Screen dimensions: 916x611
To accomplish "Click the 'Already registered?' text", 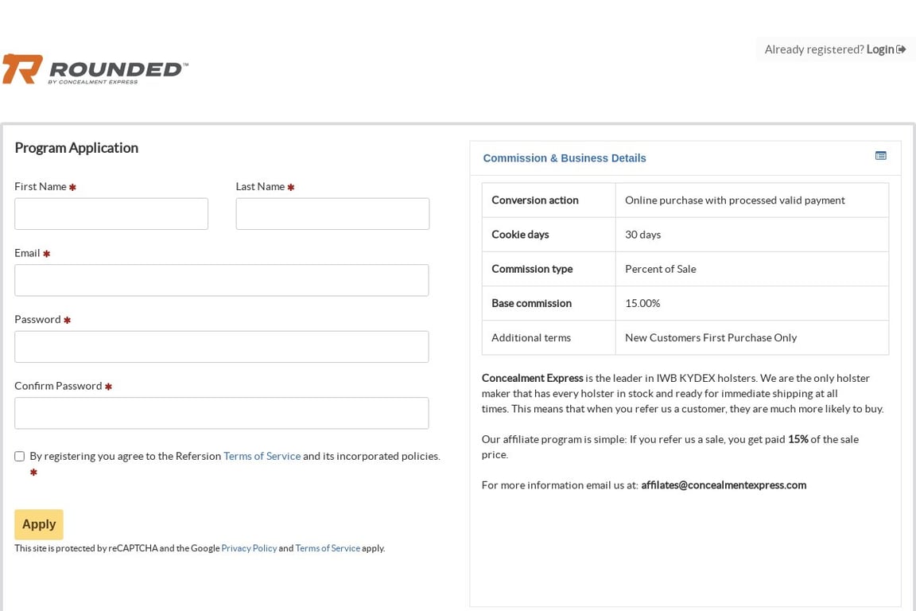I will tap(813, 49).
